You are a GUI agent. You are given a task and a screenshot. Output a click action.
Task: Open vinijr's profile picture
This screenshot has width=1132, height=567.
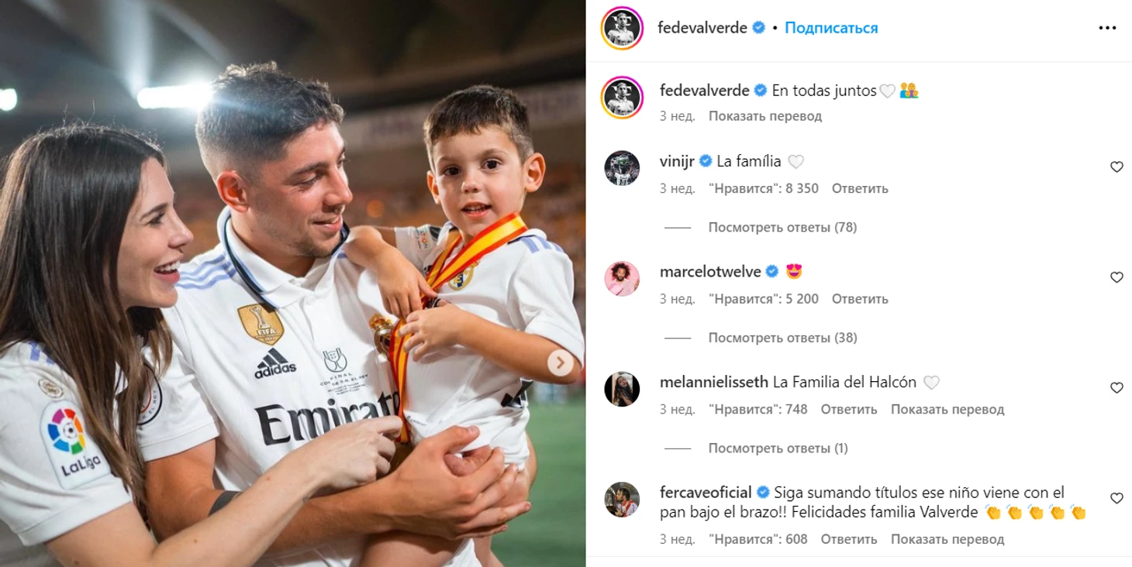[x=622, y=168]
